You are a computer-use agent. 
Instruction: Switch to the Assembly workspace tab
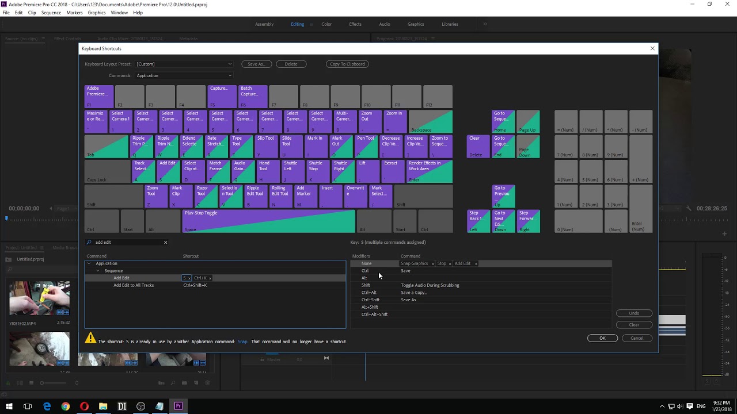point(264,24)
